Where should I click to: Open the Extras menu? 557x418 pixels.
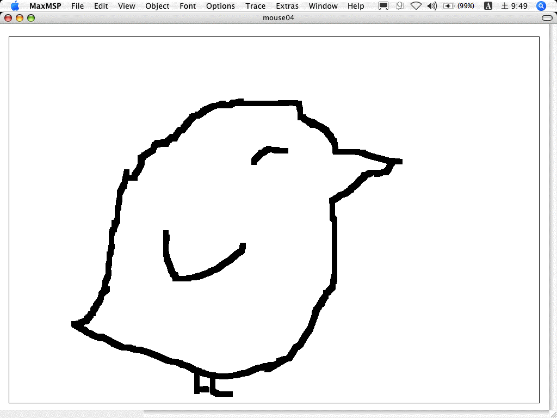(287, 6)
